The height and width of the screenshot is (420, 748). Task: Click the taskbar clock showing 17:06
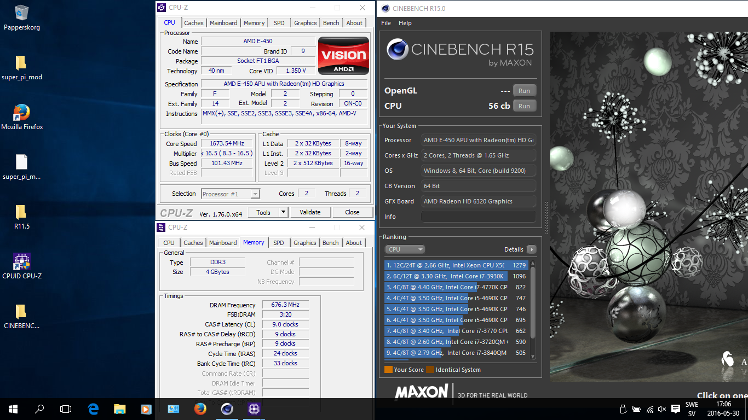coord(723,405)
